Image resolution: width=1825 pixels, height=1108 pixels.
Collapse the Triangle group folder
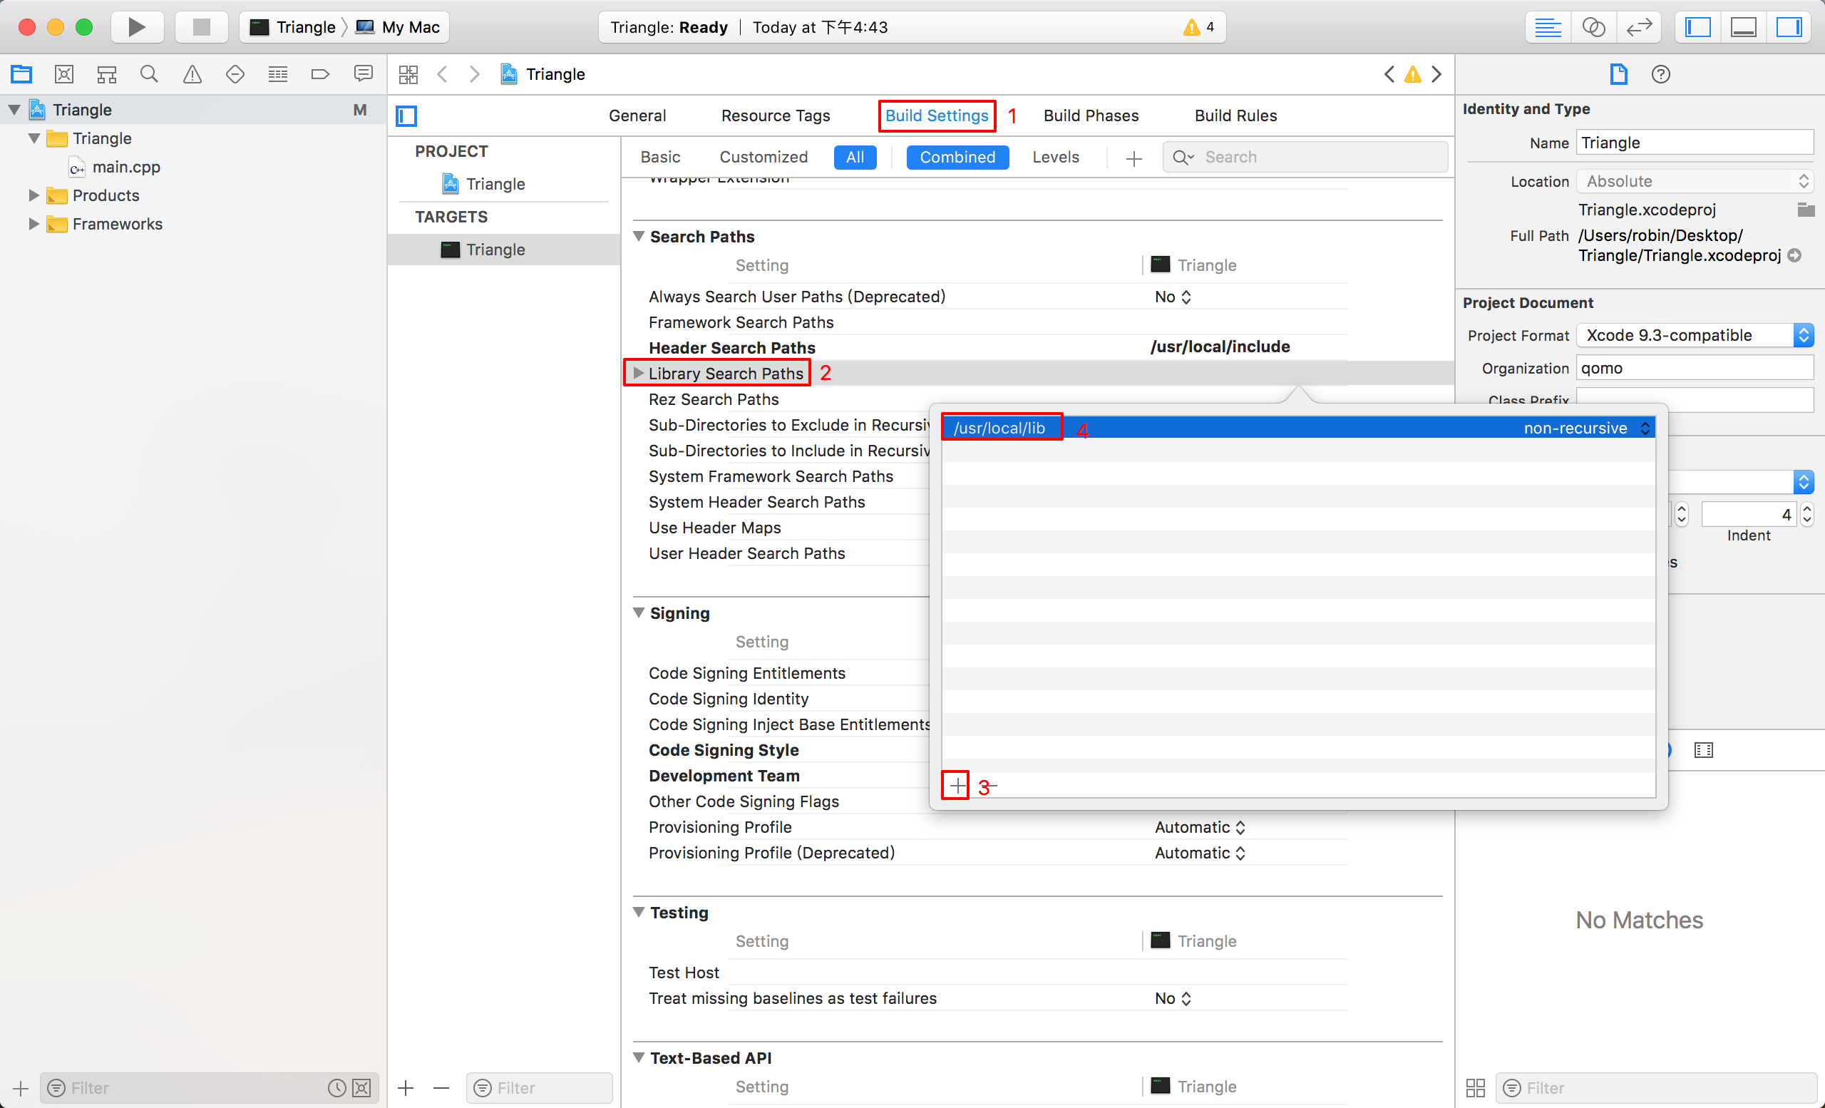click(x=34, y=138)
